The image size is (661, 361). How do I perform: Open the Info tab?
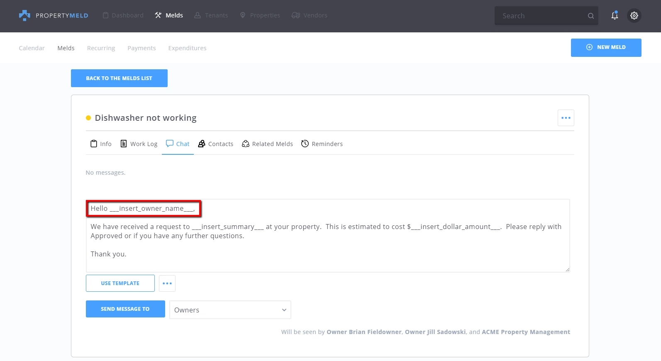(101, 144)
